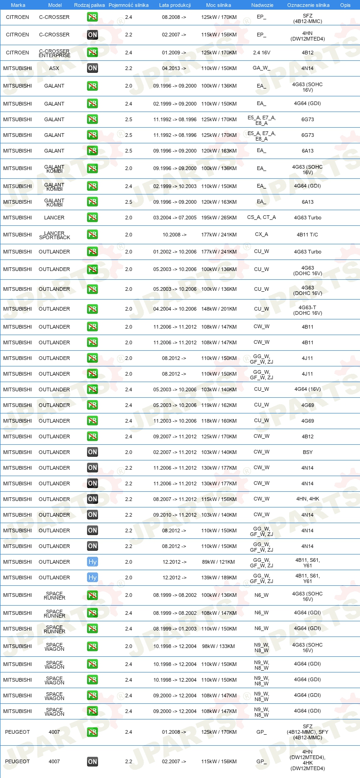Image resolution: width=360 pixels, height=778 pixels.
Task: Select the CS_A, CT_A body code
Action: click(x=261, y=218)
